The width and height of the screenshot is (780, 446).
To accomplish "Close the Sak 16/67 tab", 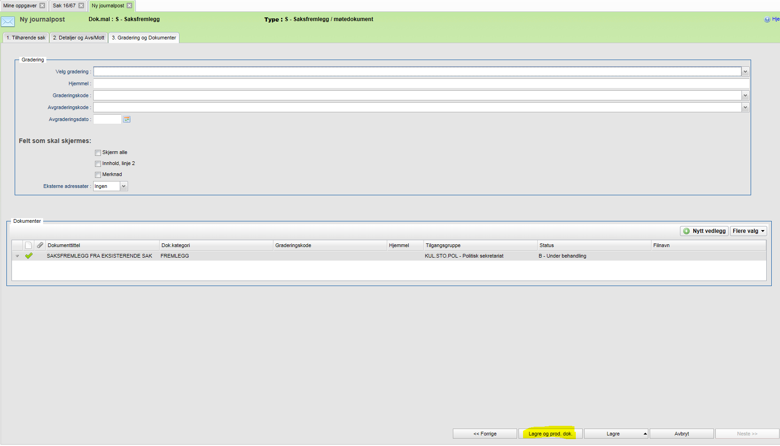I will [81, 6].
